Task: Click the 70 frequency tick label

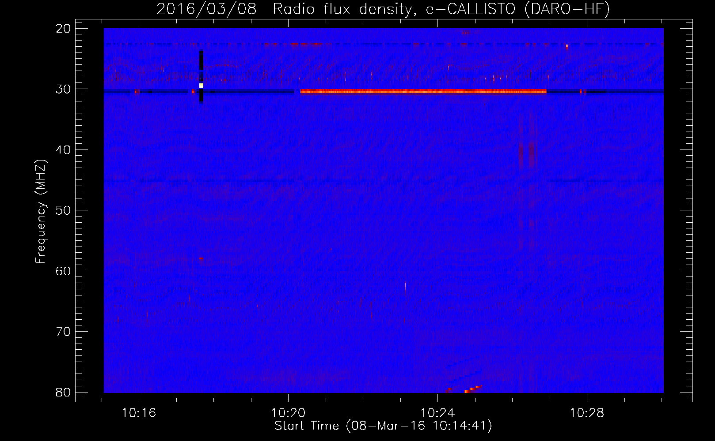Action: click(x=63, y=332)
